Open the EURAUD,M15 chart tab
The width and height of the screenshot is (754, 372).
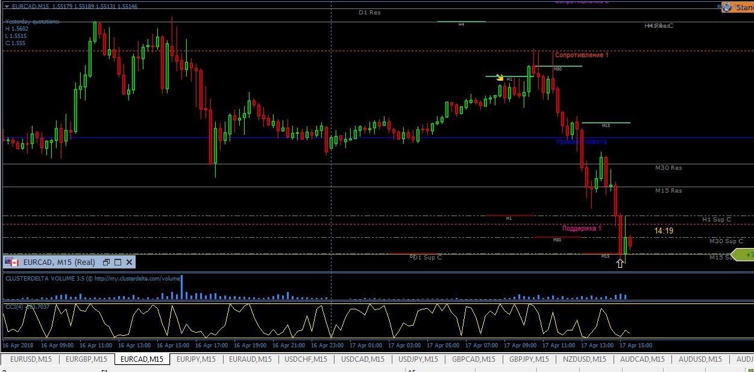coord(250,359)
